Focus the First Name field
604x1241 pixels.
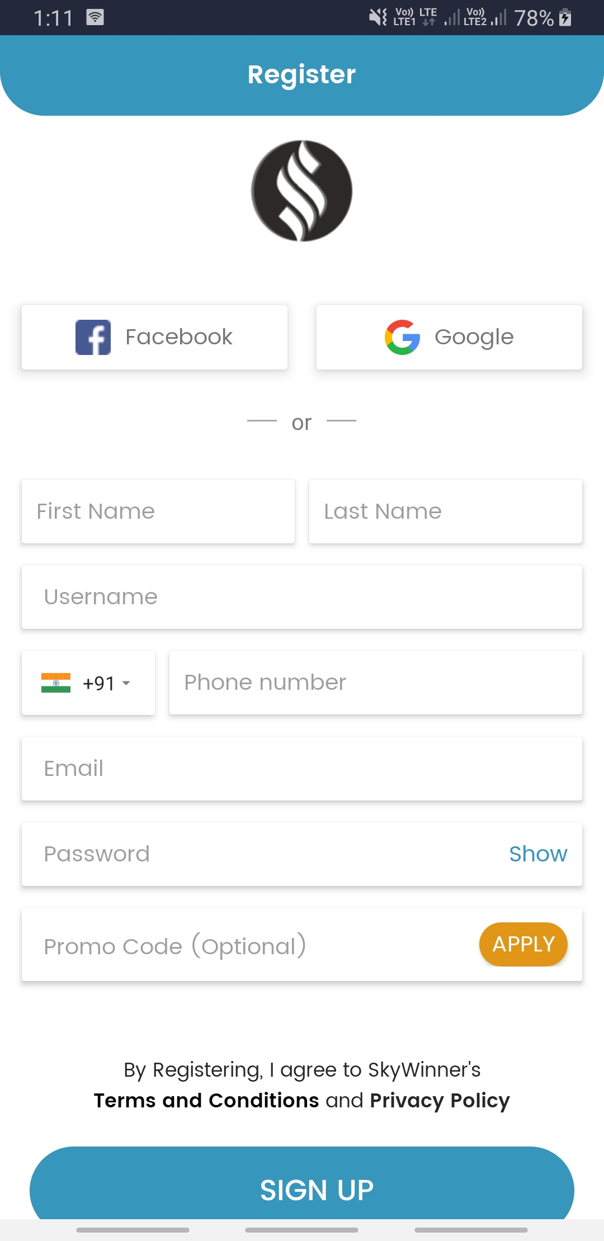158,511
